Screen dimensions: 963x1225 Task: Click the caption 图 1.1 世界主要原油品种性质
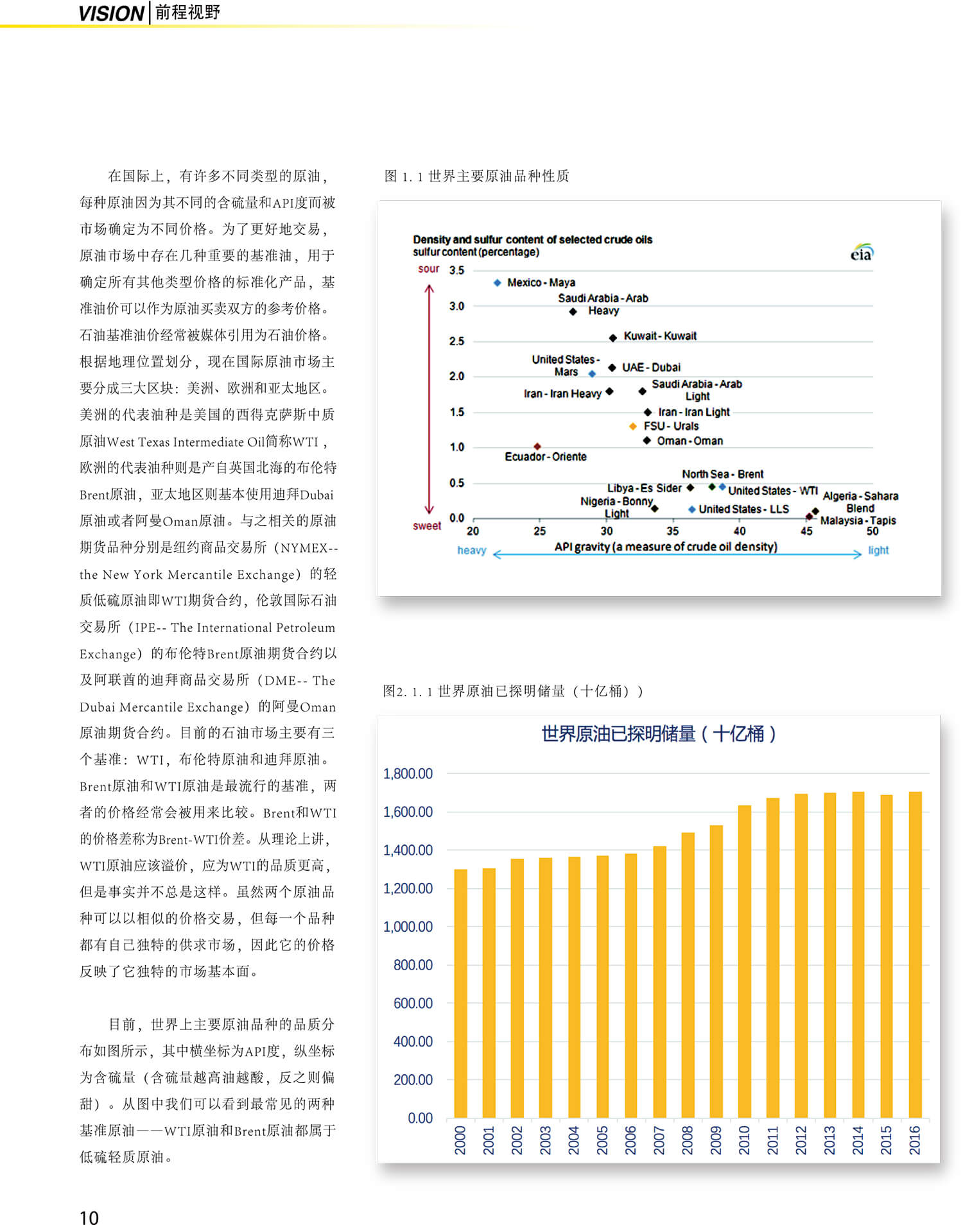476,176
